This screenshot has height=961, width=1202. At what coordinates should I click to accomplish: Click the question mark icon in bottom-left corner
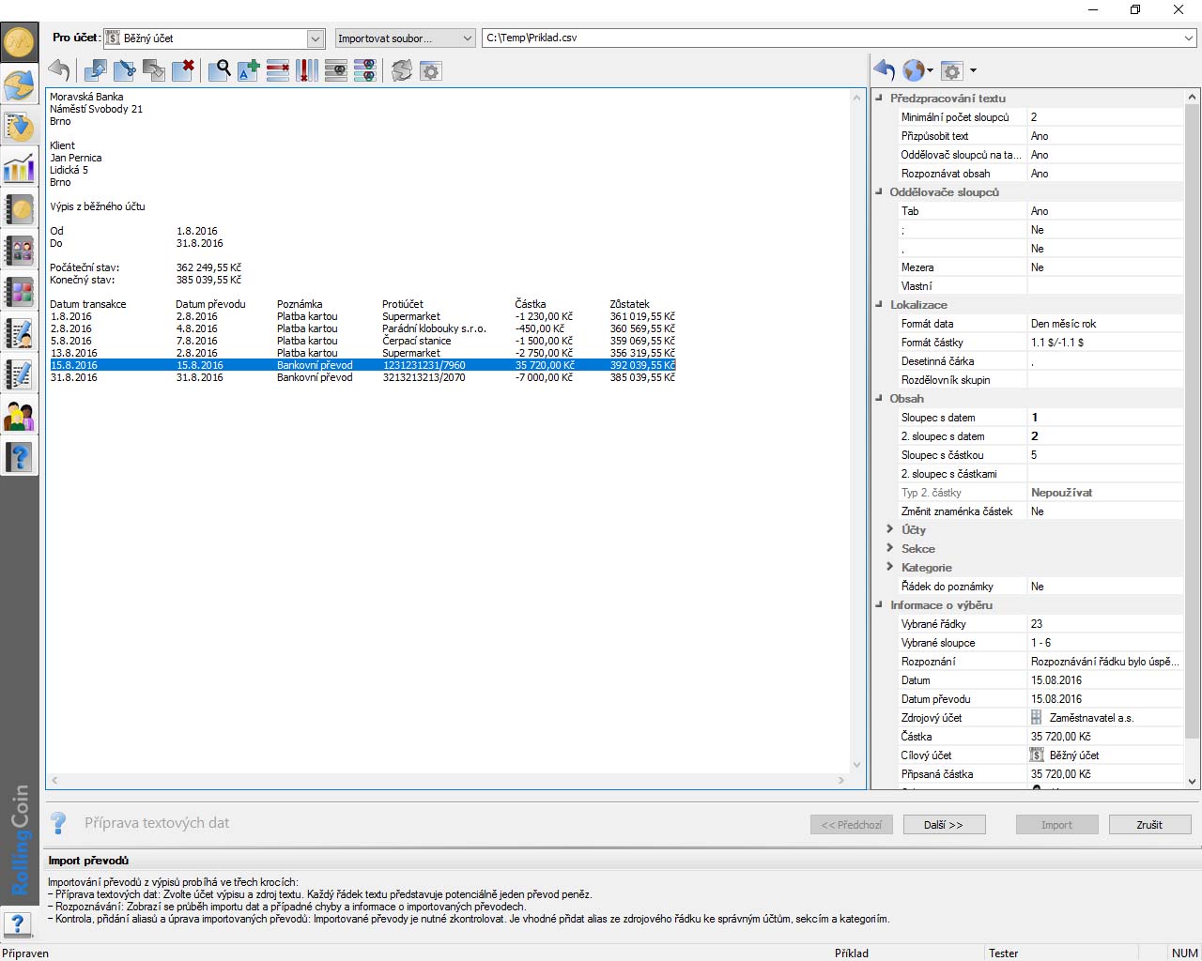click(x=17, y=924)
